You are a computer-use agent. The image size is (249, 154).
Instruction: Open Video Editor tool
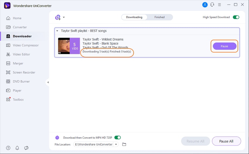coord(21,54)
